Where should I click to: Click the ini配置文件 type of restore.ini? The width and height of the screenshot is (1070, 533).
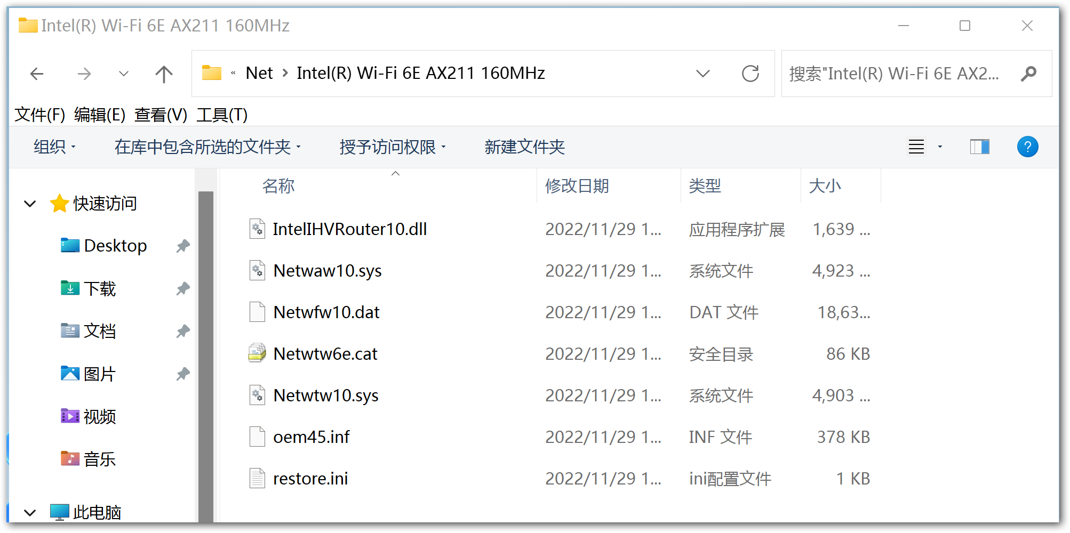[x=730, y=479]
